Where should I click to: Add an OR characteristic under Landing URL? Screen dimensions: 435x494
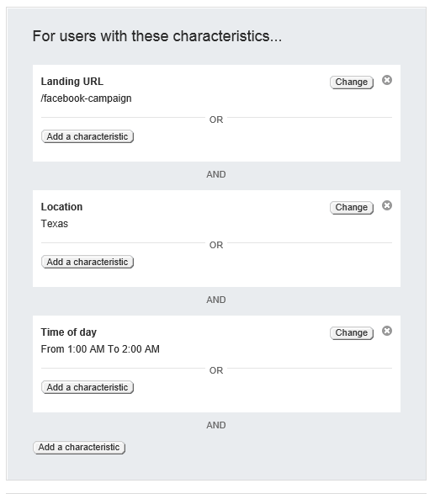[x=88, y=136]
